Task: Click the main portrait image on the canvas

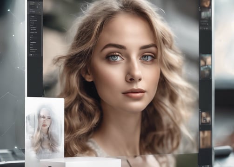Action: click(121, 77)
